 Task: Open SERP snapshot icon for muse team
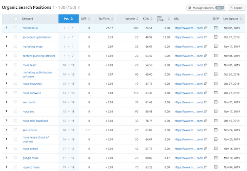tap(216, 65)
